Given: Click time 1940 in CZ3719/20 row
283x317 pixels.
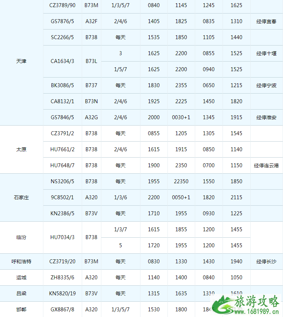Looking at the screenshot, I should tap(236, 261).
